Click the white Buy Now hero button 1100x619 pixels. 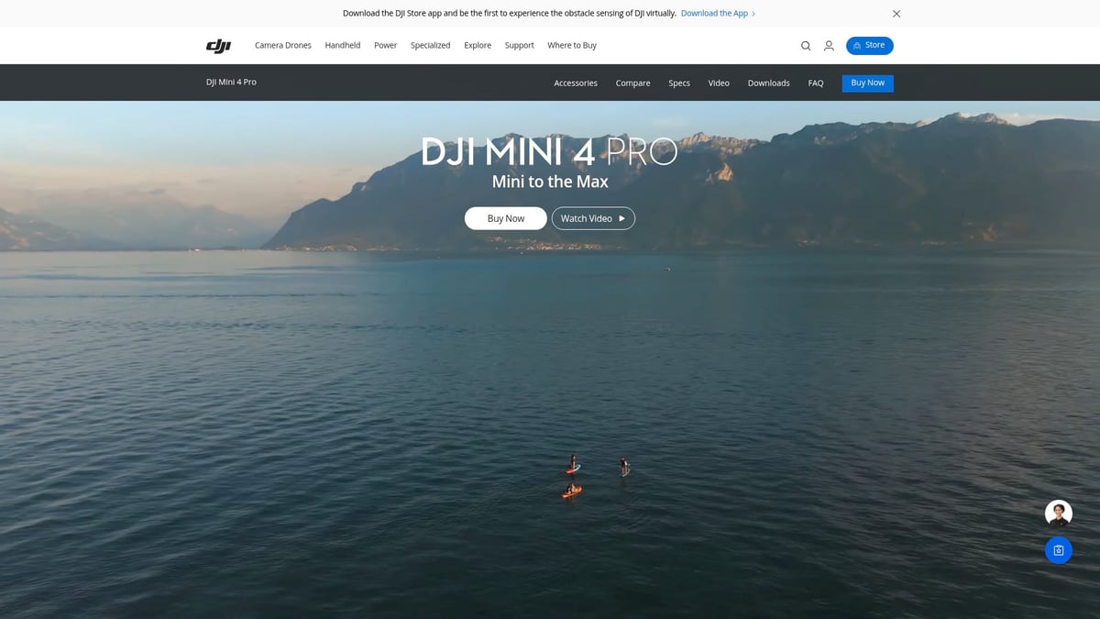click(x=505, y=218)
